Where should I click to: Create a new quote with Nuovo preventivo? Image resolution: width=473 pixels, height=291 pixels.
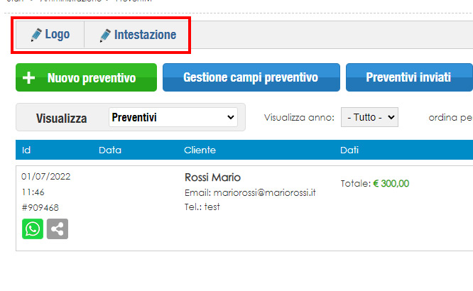pyautogui.click(x=86, y=77)
